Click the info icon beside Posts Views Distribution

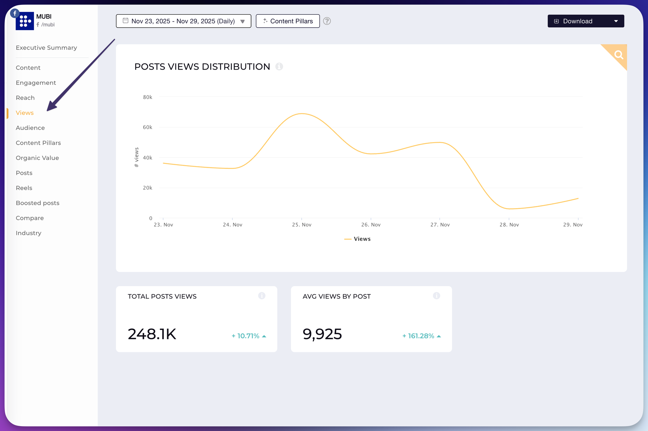click(x=279, y=67)
